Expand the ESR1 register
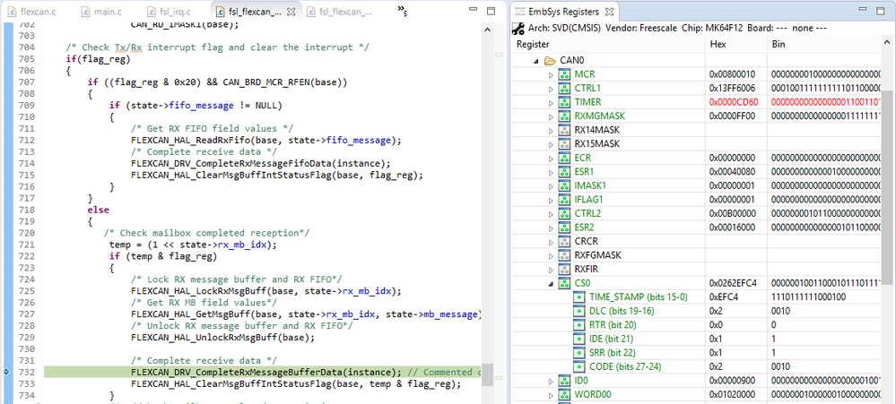896x404 pixels. [551, 172]
